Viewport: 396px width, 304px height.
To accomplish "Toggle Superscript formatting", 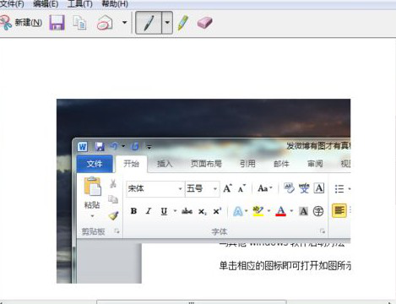I will point(217,211).
